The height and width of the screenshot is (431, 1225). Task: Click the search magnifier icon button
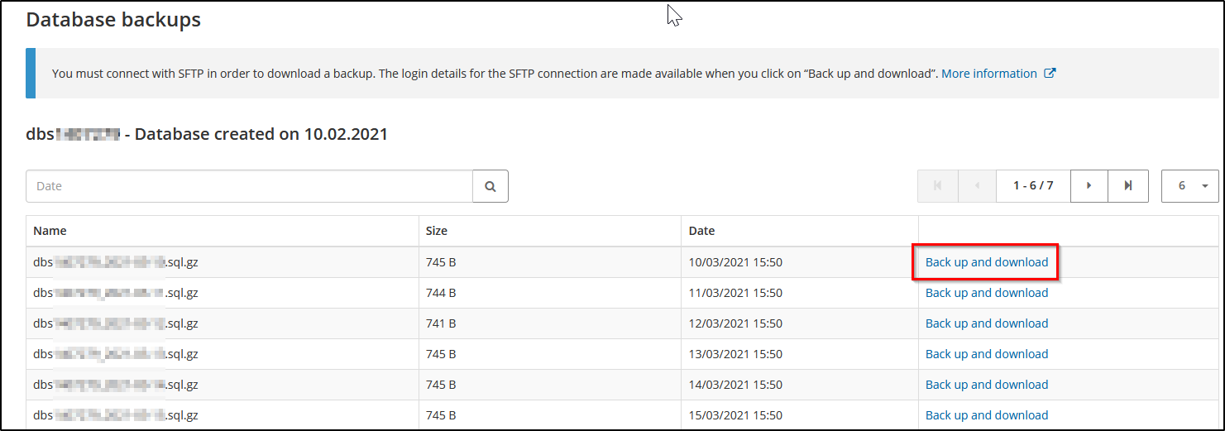(490, 186)
